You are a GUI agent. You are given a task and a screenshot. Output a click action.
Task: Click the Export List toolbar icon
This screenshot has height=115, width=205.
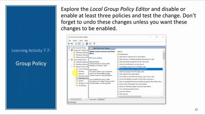click(83, 44)
